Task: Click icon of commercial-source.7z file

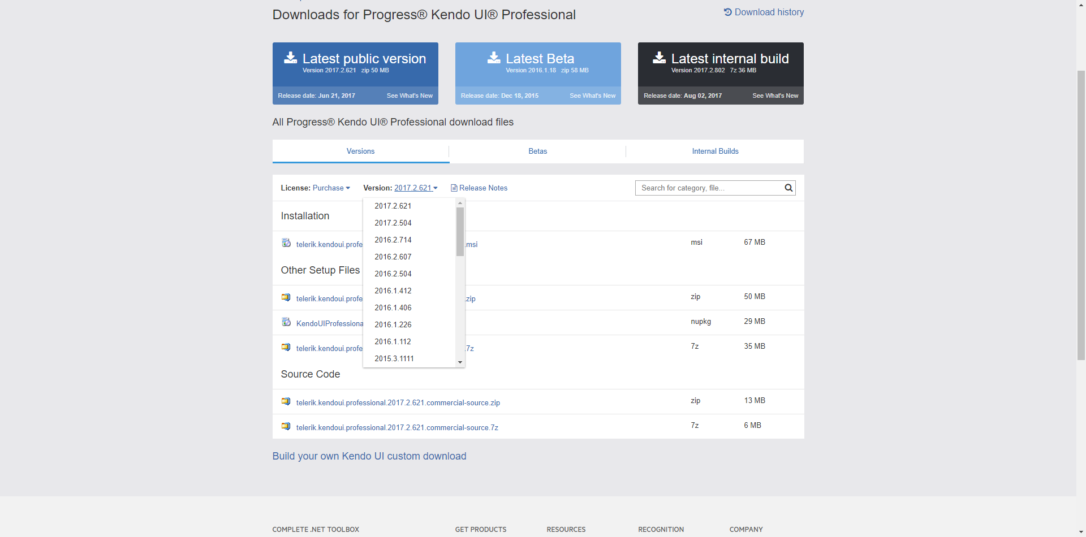Action: [286, 426]
